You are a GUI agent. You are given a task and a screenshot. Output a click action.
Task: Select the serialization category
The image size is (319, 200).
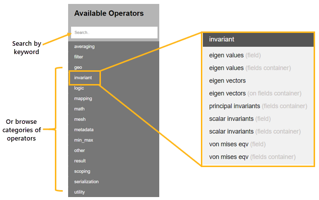86,181
